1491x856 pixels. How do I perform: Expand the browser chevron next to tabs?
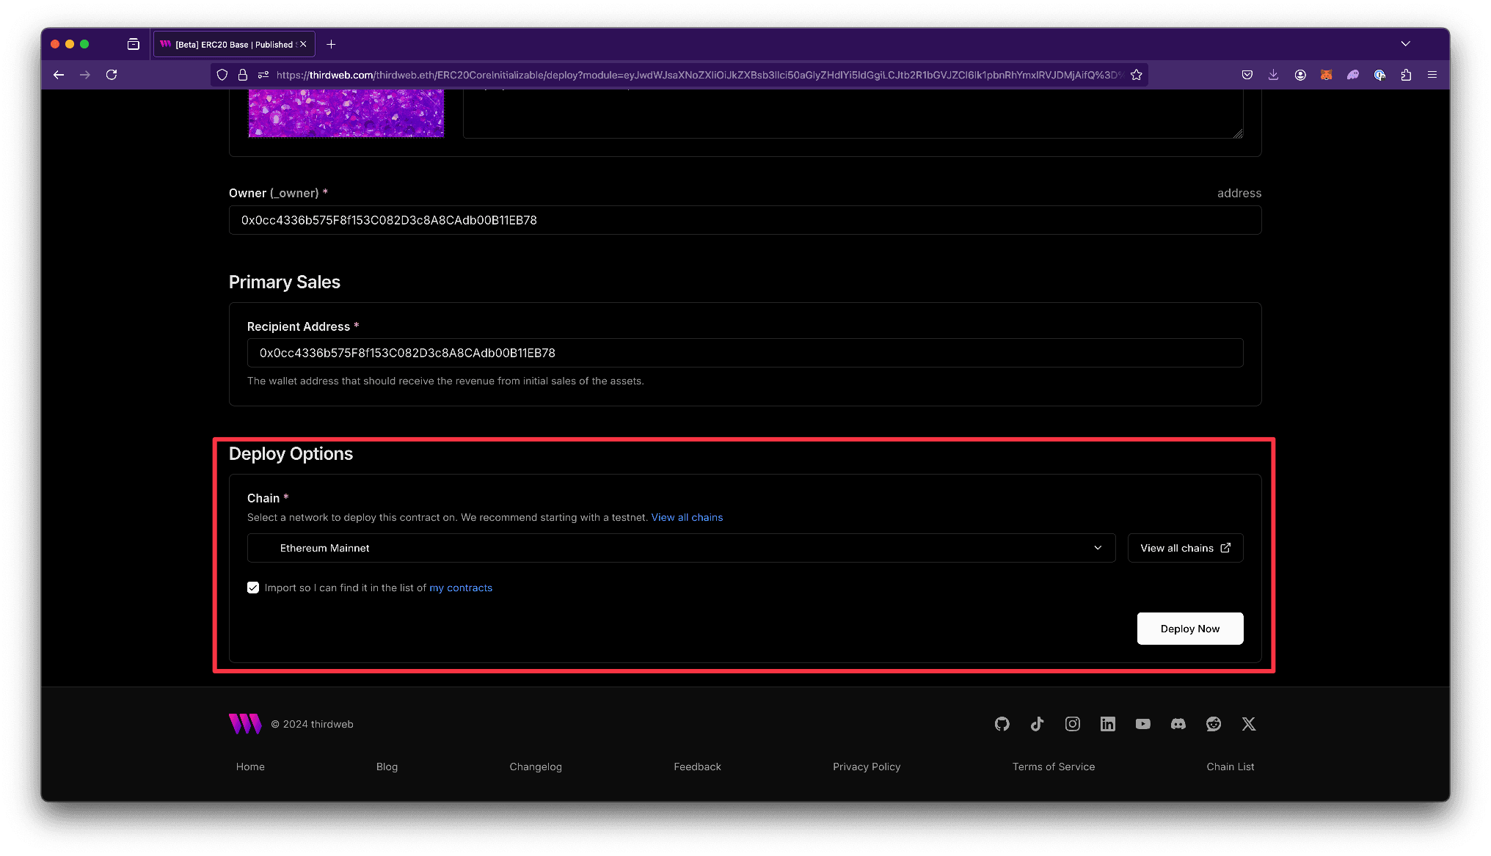coord(1406,44)
